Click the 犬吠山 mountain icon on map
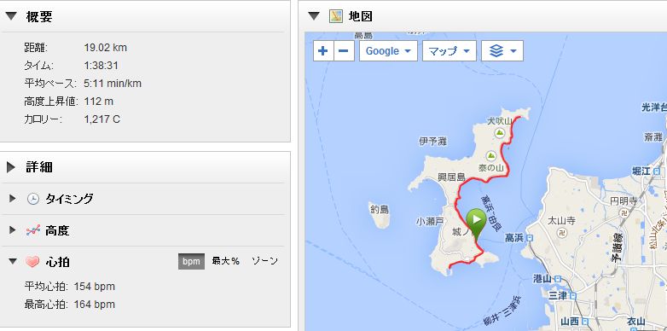The width and height of the screenshot is (667, 331). 500,133
